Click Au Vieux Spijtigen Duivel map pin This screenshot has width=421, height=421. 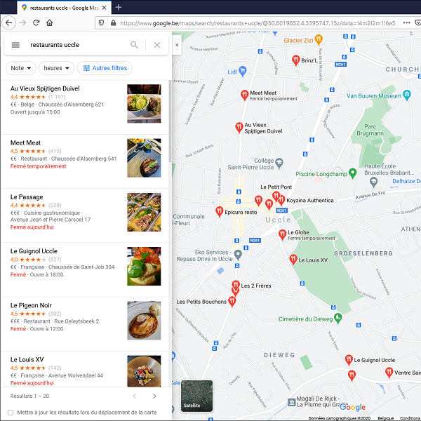click(239, 127)
